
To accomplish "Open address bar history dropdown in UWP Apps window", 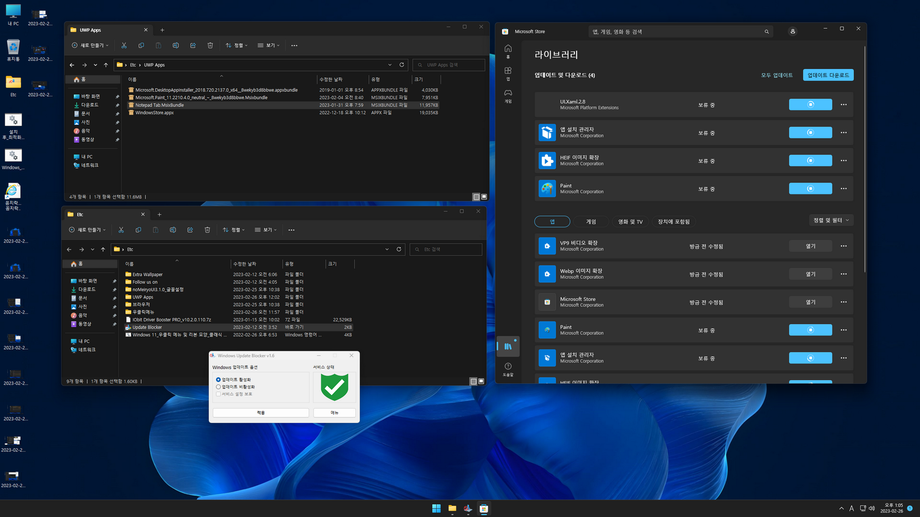I will point(390,65).
